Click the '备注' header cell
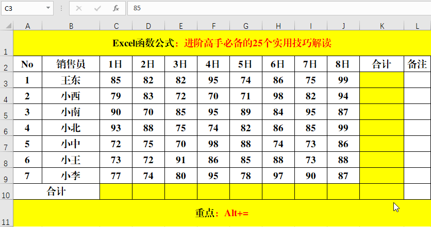The height and width of the screenshot is (227, 431). click(417, 64)
